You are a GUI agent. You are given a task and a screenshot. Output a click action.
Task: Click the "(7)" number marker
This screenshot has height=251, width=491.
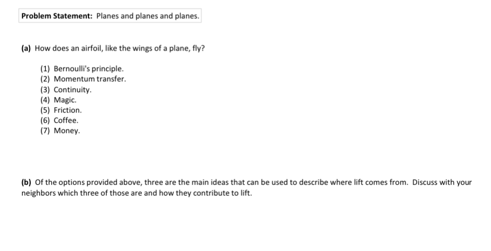(x=45, y=131)
